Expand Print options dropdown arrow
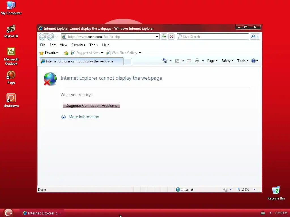290x217 pixels. [203, 61]
